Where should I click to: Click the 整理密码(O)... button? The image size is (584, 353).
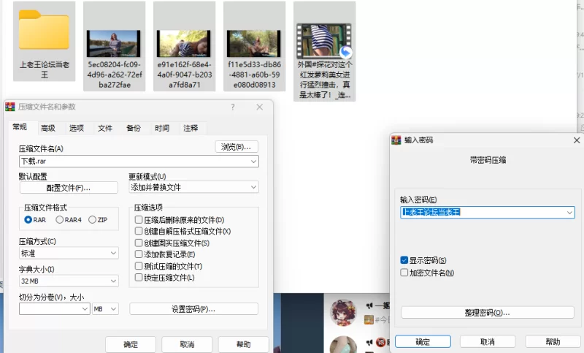point(488,313)
